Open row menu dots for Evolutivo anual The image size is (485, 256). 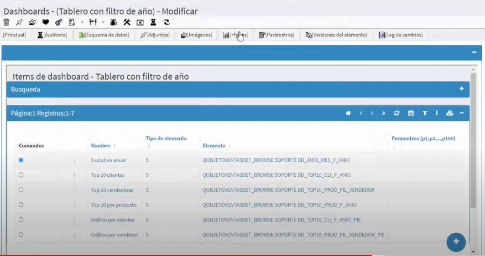pyautogui.click(x=74, y=160)
